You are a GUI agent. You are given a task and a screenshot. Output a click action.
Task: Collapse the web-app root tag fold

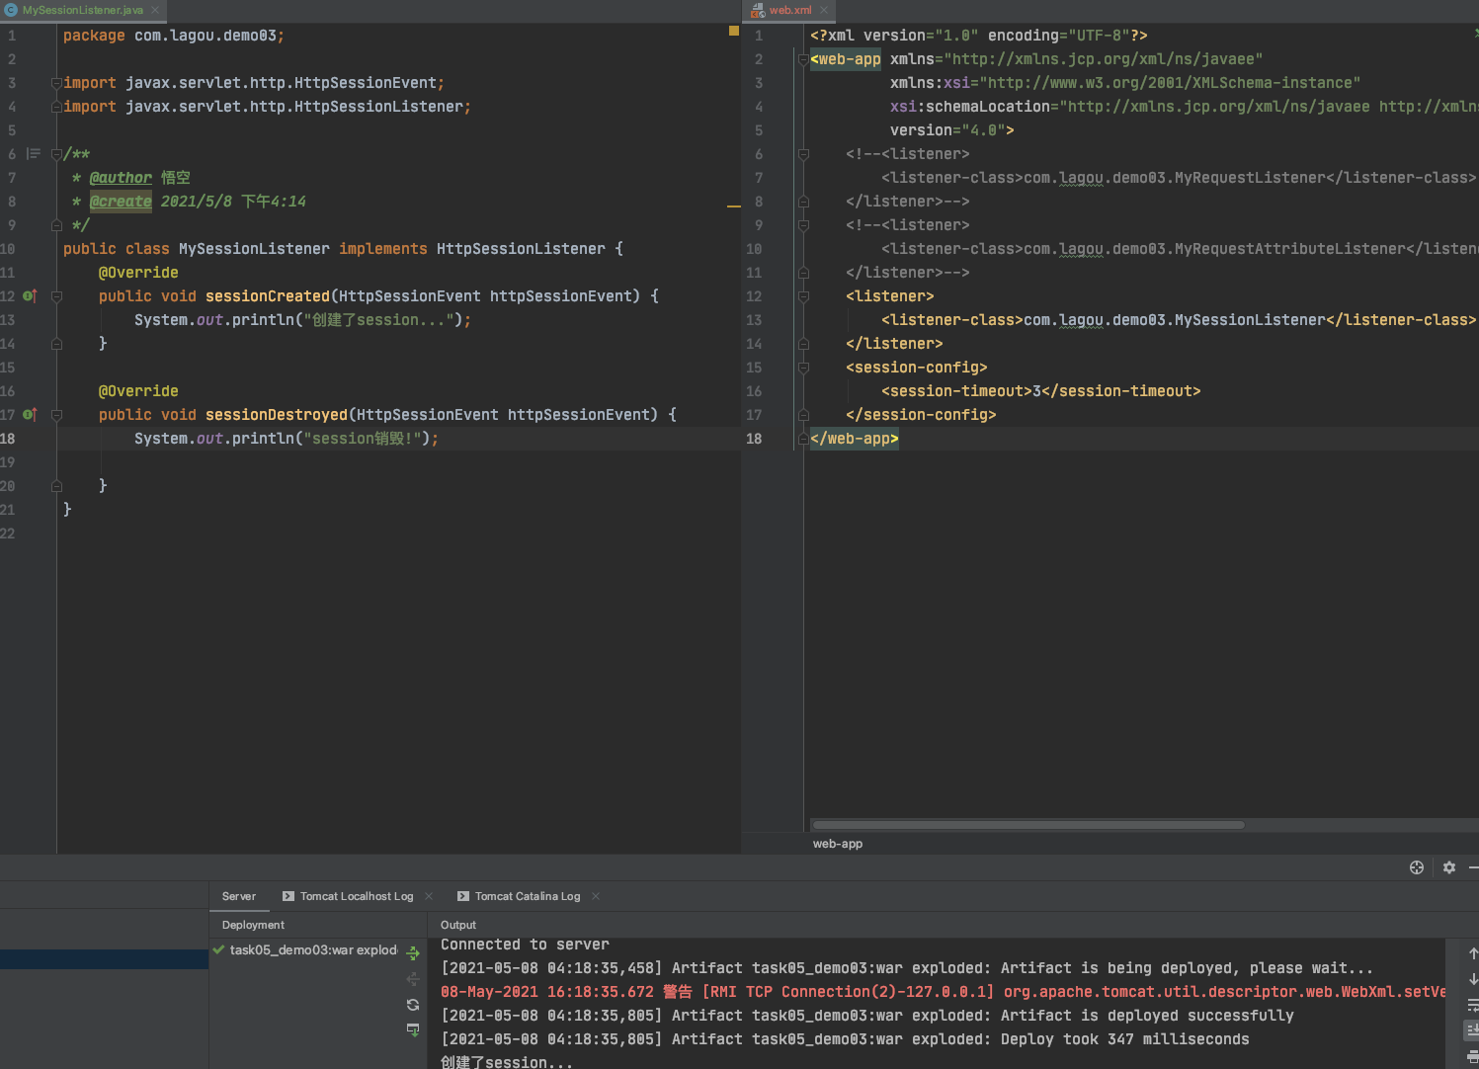coord(803,59)
